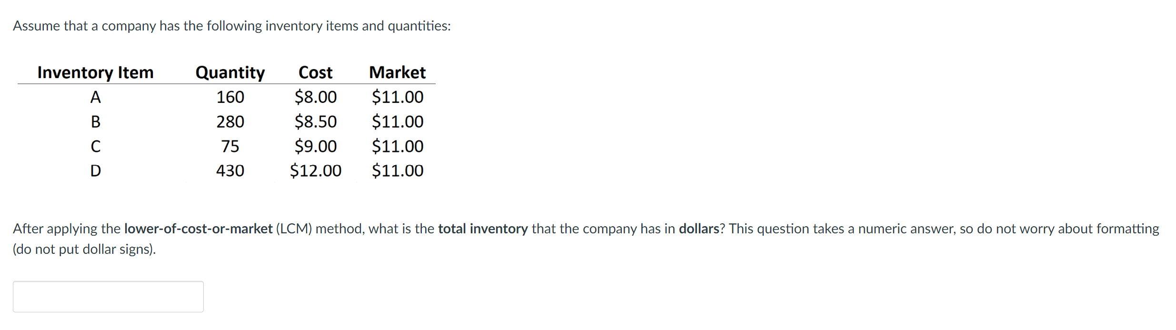Click the market value $11.00 for item A
1176x330 pixels.
click(398, 97)
